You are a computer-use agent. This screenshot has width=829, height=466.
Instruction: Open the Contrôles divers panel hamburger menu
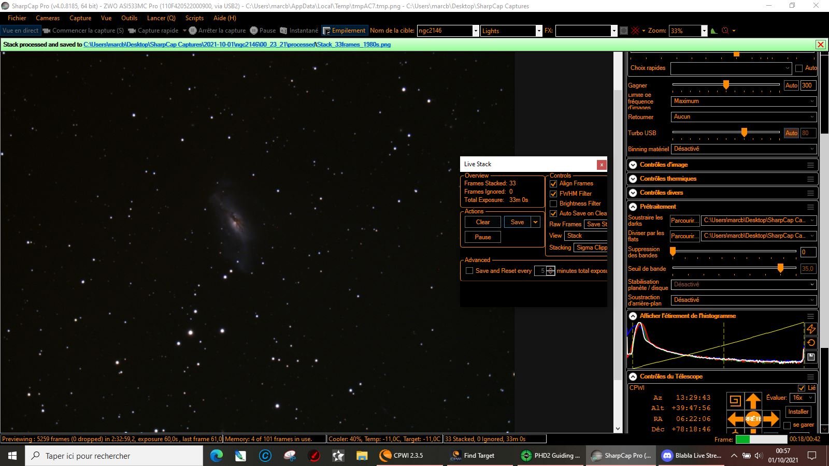[x=810, y=193]
